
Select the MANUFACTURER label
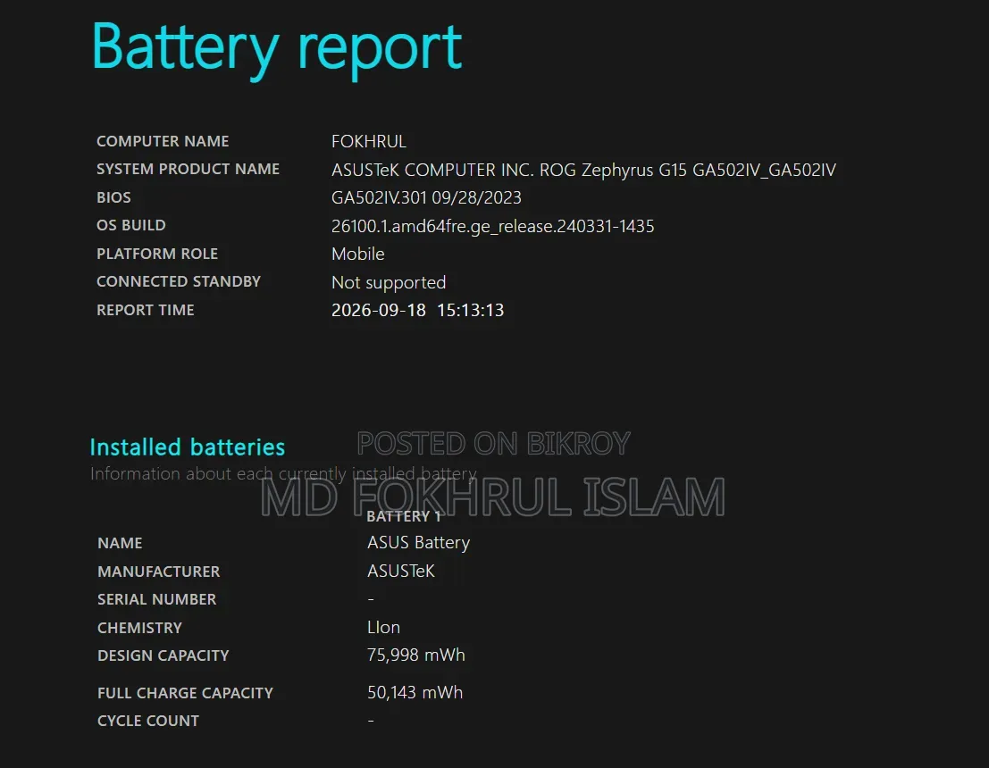(158, 572)
